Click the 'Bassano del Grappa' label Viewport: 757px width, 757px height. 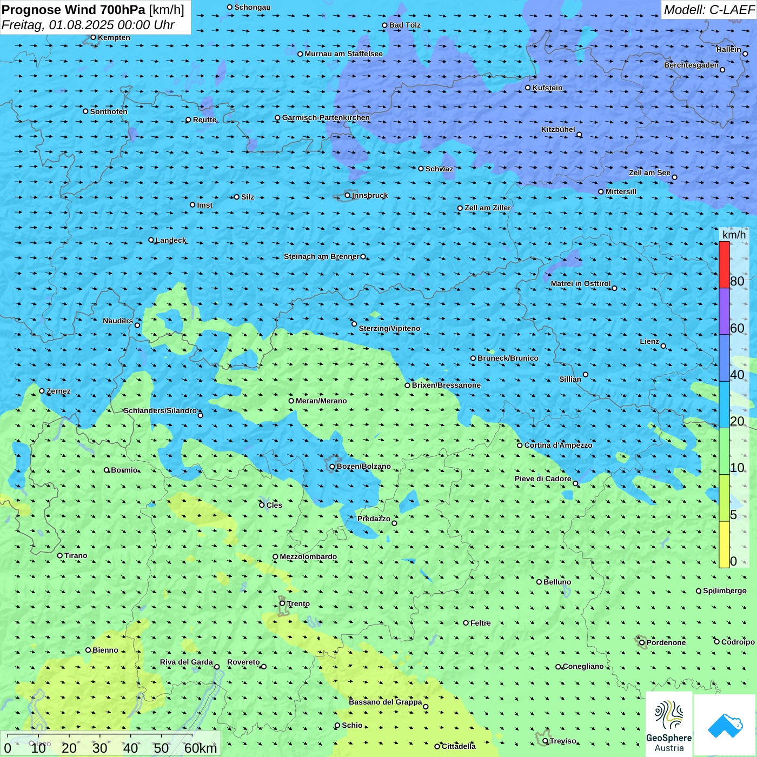(x=386, y=702)
